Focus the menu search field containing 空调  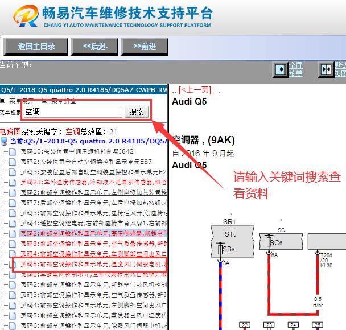point(73,112)
